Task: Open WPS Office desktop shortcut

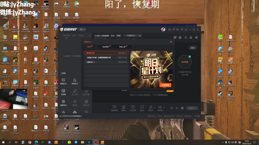Action: 46,94
